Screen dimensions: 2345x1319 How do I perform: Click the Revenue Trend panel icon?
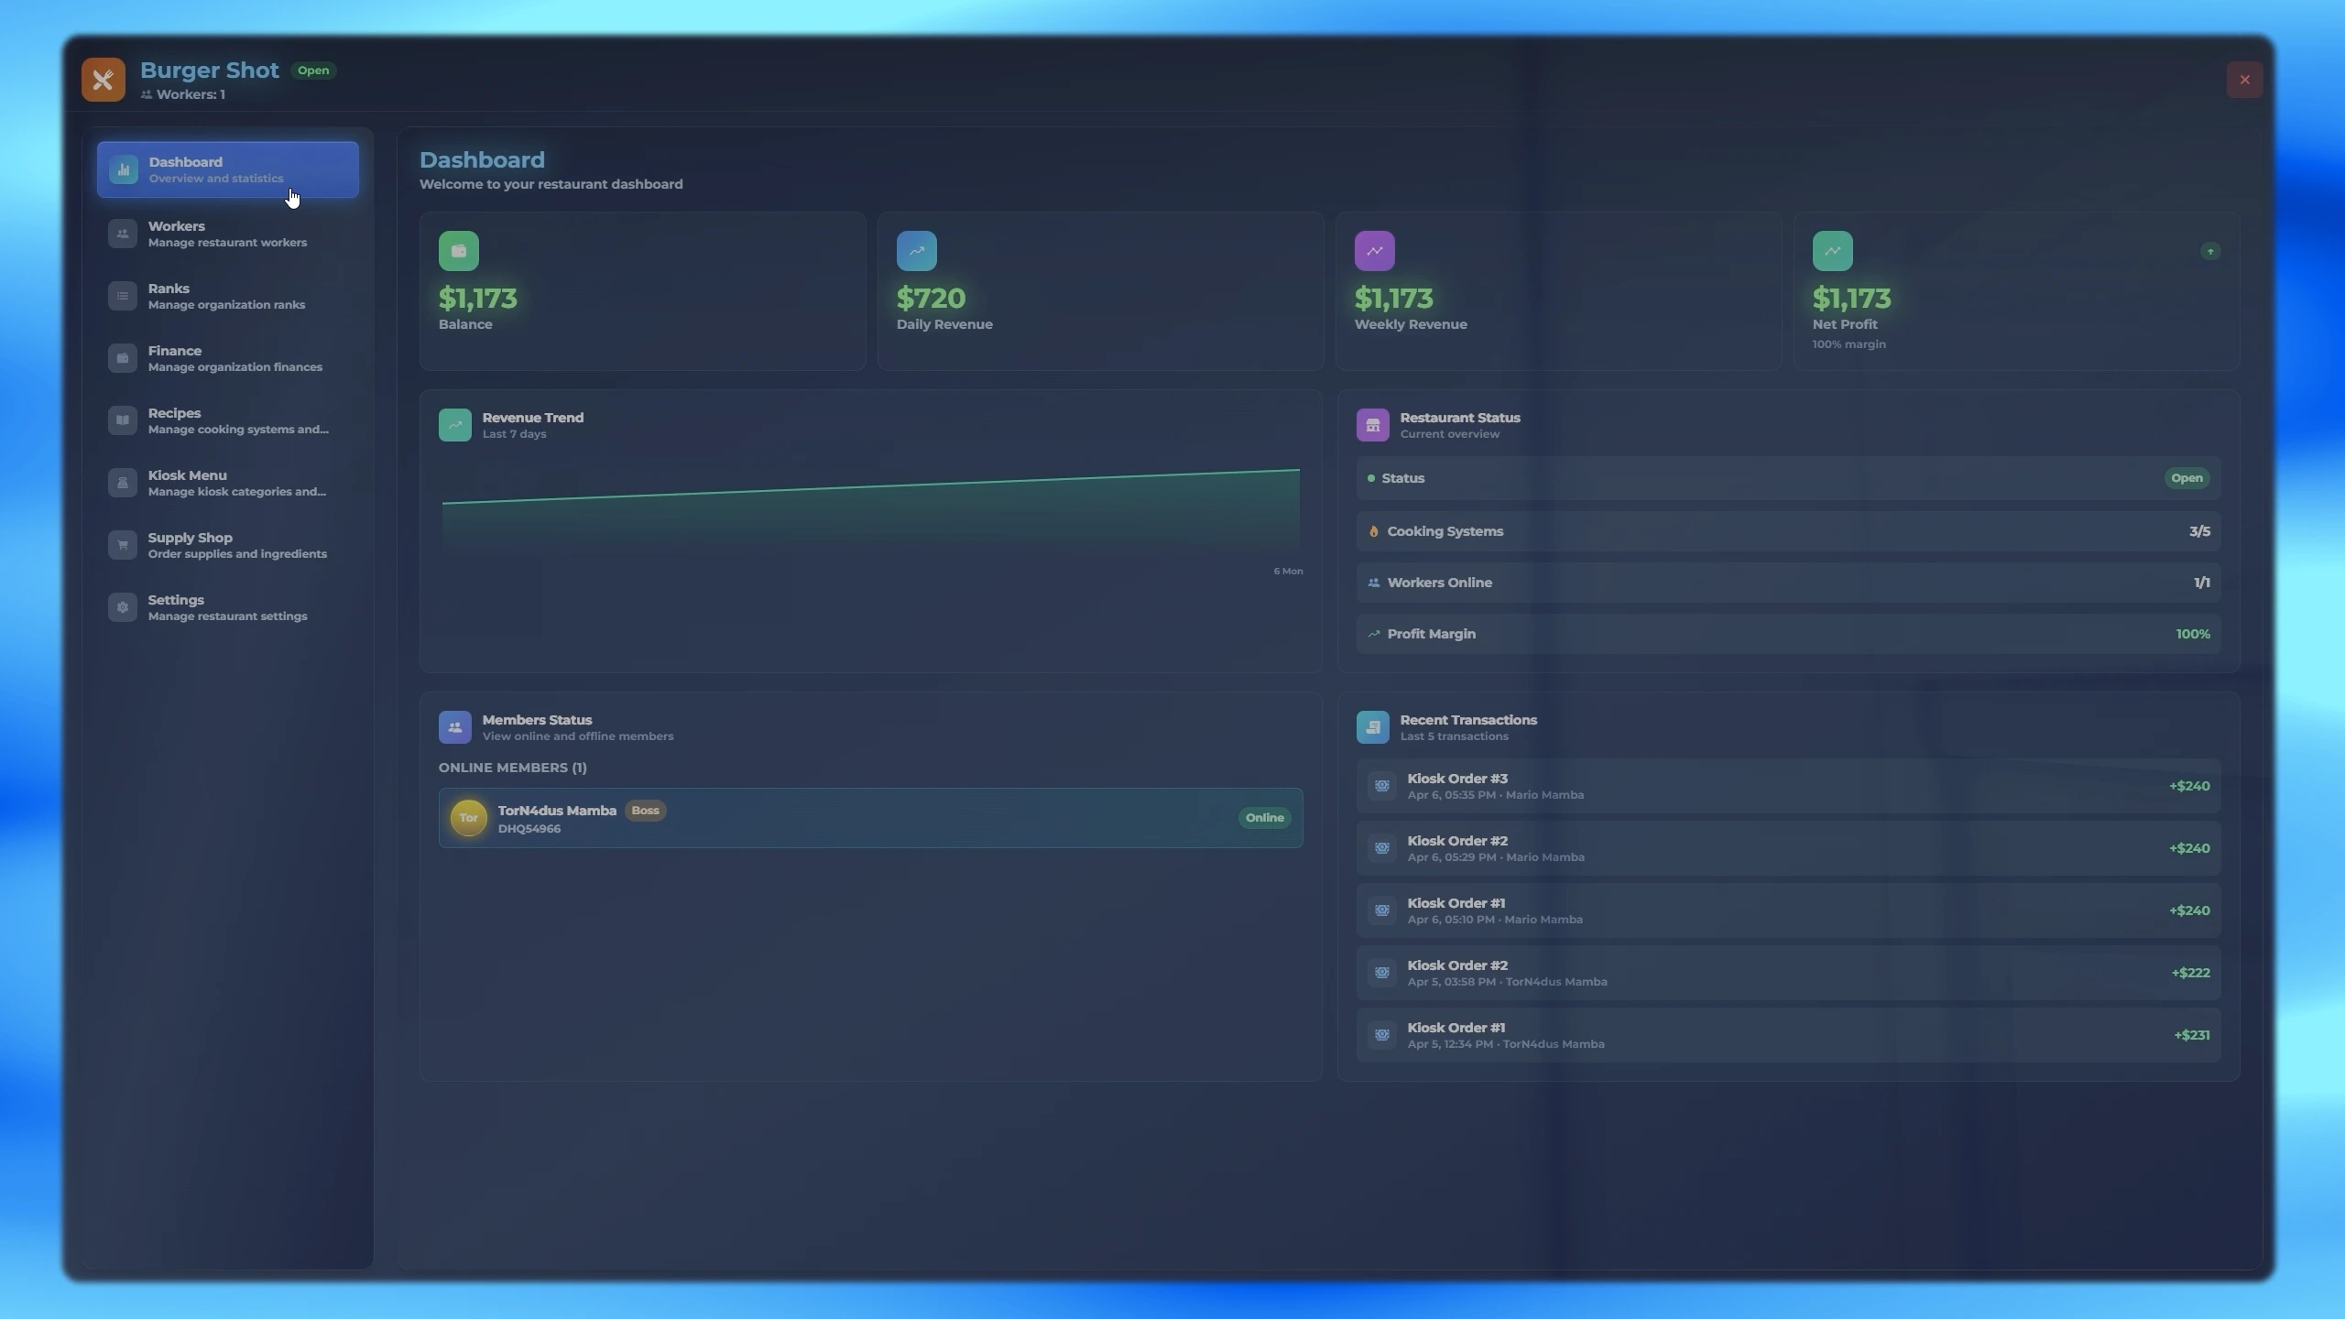click(x=455, y=425)
